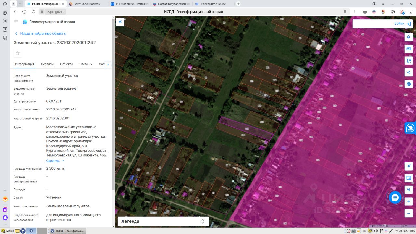
Task: Open a new browser tab
Action: point(238,4)
